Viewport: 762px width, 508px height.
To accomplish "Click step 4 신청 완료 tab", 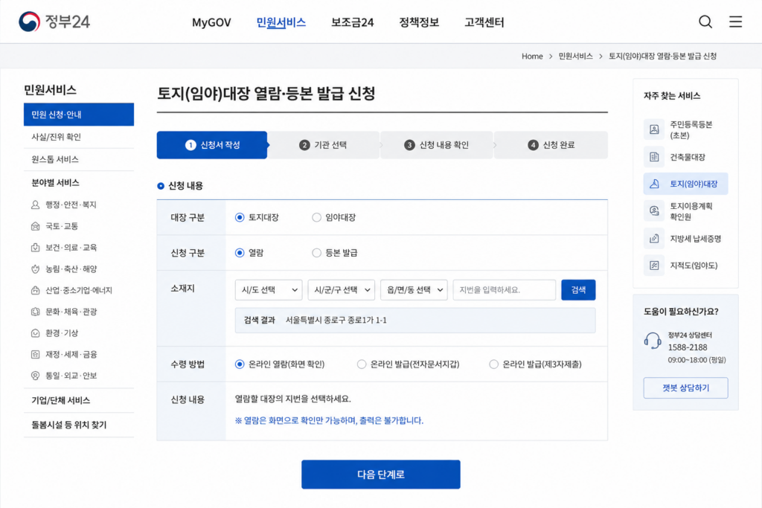I will pyautogui.click(x=551, y=145).
